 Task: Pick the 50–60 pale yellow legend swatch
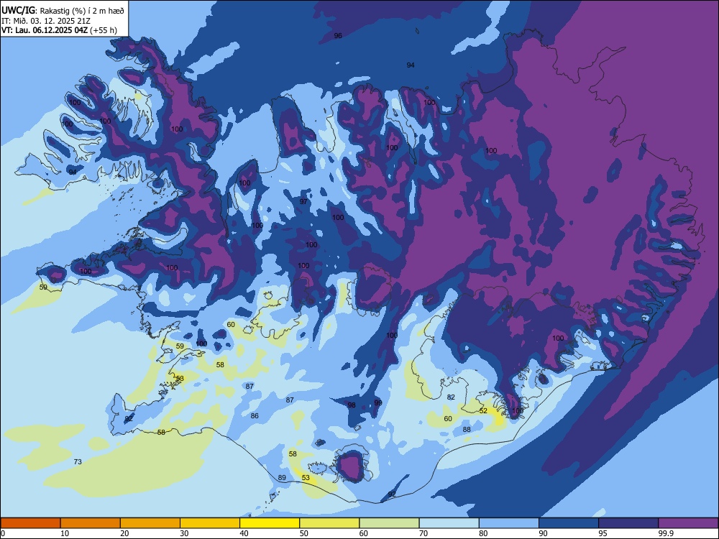329,523
